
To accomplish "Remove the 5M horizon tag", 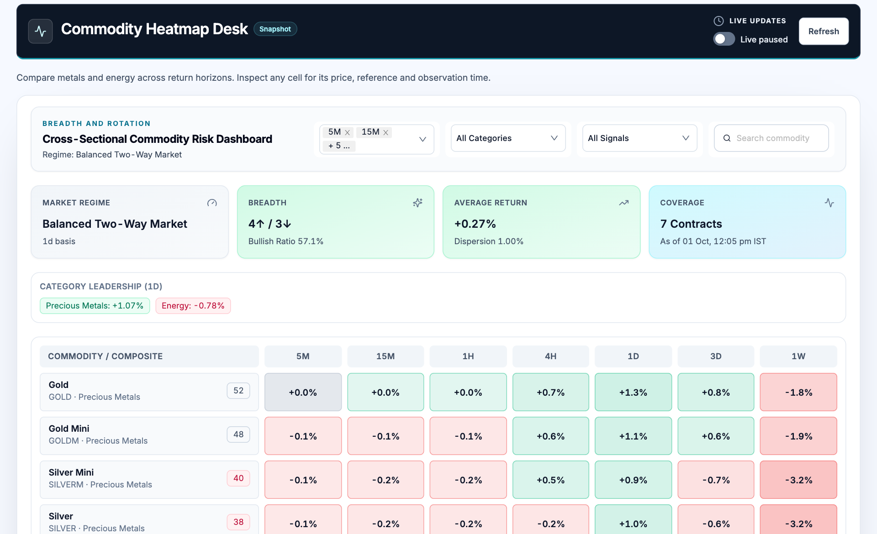I will [x=347, y=132].
